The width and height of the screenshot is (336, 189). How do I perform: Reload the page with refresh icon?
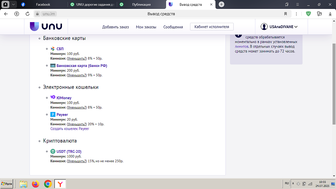pyautogui.click(x=27, y=14)
